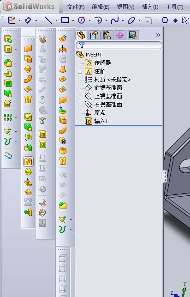Click the Lofted Surface icon
The width and height of the screenshot is (190, 297).
(63, 69)
